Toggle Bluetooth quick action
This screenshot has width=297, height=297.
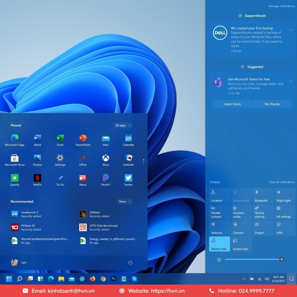[x=263, y=196]
